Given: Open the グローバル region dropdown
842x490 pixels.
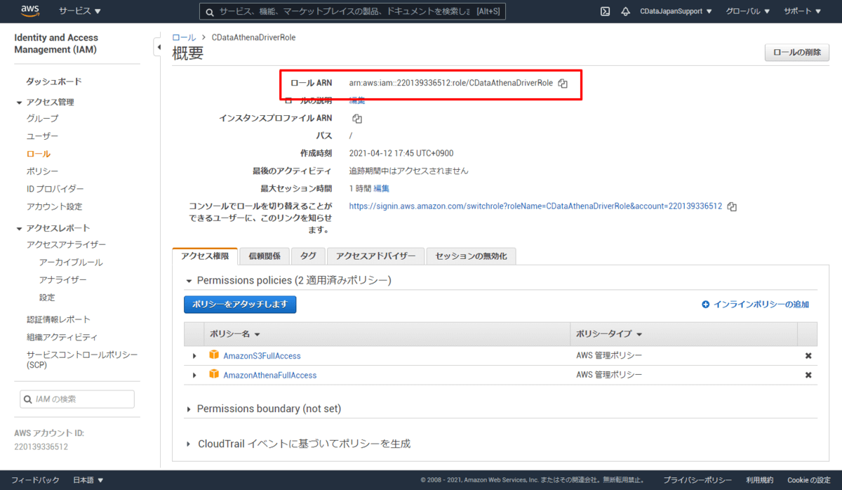Looking at the screenshot, I should click(x=747, y=11).
